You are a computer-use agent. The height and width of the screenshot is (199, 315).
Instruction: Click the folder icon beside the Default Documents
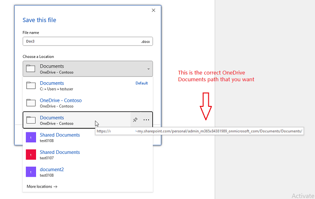tap(31, 85)
